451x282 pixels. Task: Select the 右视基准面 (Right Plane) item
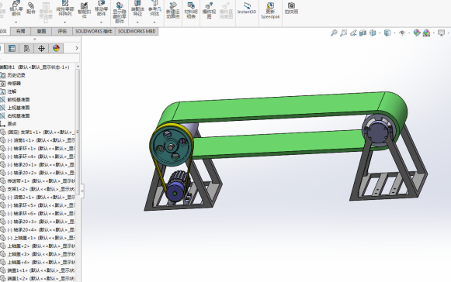[x=19, y=115]
